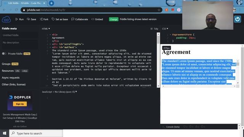244x137 pixels.
Task: Click the browser address bar URL
Action: point(46,10)
